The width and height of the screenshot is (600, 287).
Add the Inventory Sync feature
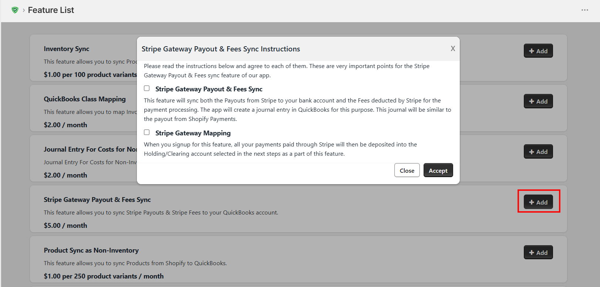(538, 51)
